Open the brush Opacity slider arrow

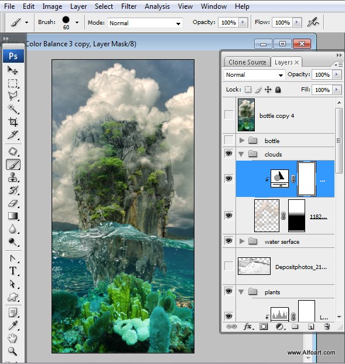243,22
